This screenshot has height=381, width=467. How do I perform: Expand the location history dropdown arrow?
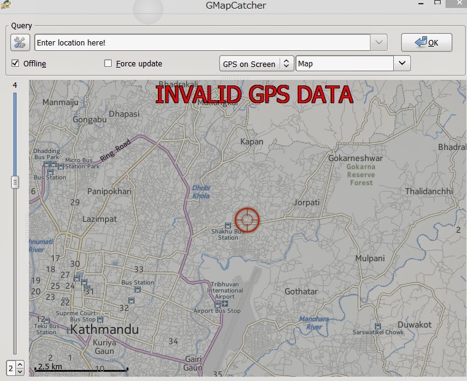pyautogui.click(x=379, y=42)
